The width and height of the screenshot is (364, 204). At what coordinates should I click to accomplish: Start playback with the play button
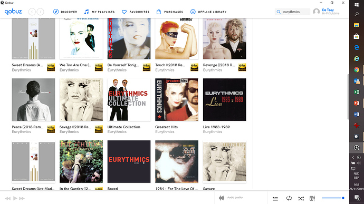(x=15, y=198)
